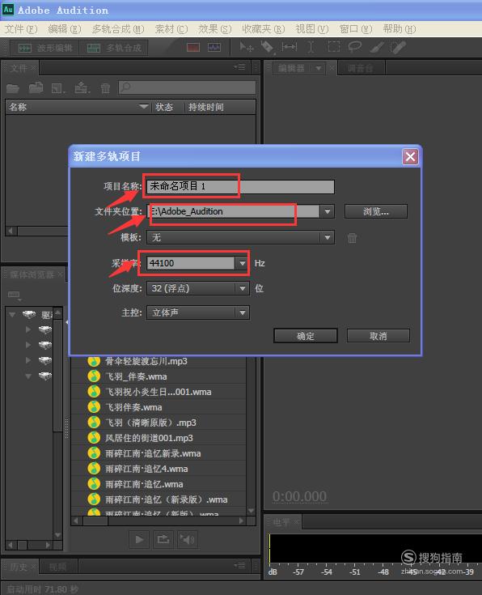Open the 多轨合成(M) menu
The width and height of the screenshot is (482, 595).
point(118,29)
